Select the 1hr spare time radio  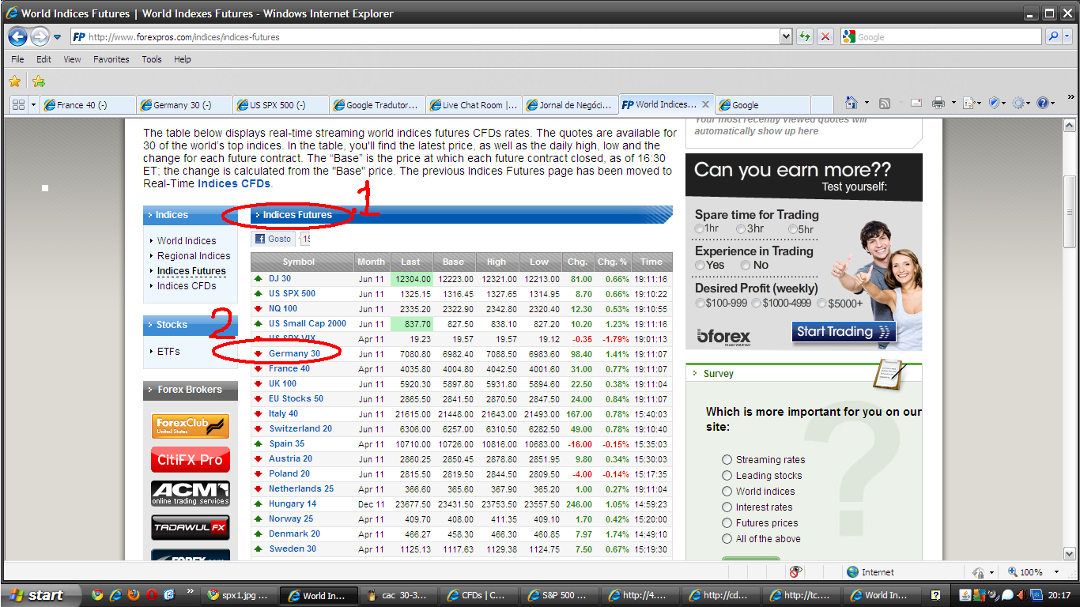tap(699, 229)
